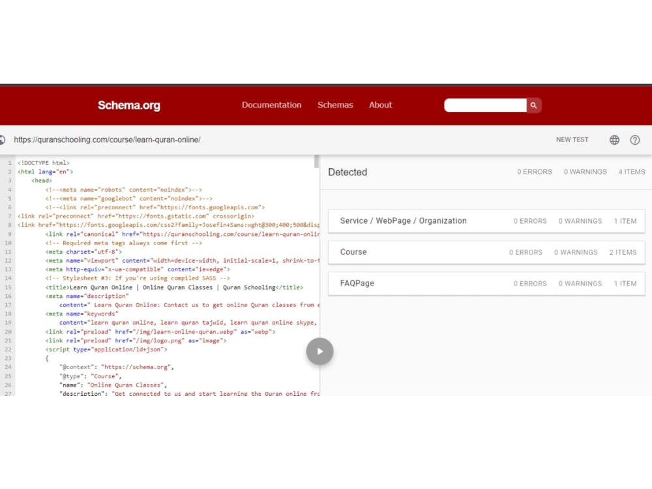Screen dimensions: 652x489
Task: Open the Documentation menu
Action: pos(272,105)
